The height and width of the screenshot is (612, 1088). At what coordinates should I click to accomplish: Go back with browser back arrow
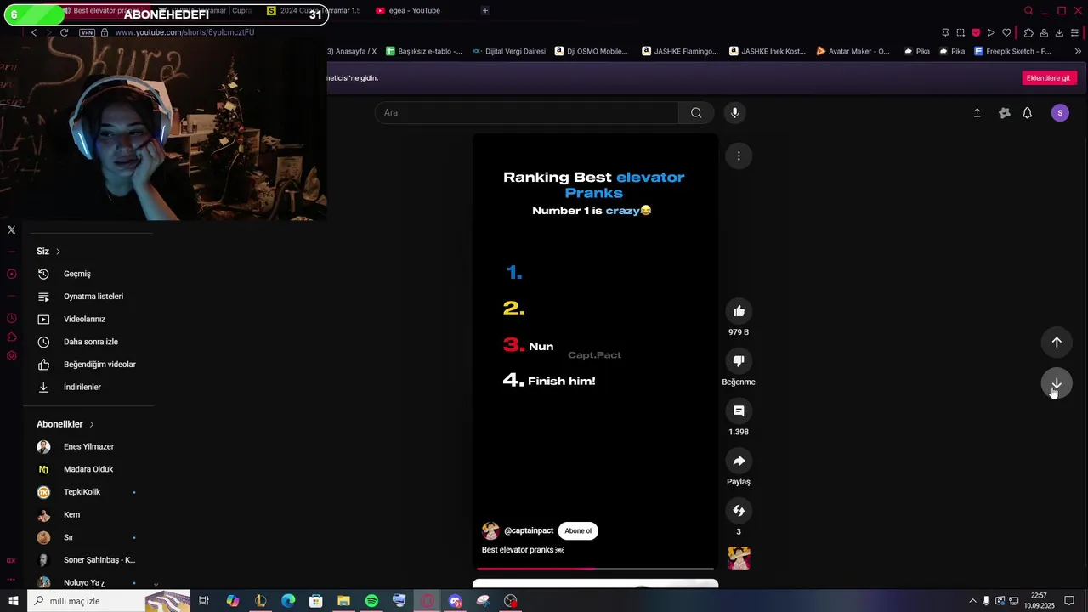tap(33, 32)
